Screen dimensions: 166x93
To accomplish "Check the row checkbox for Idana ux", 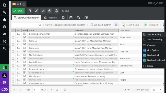I will click(x=13, y=41).
